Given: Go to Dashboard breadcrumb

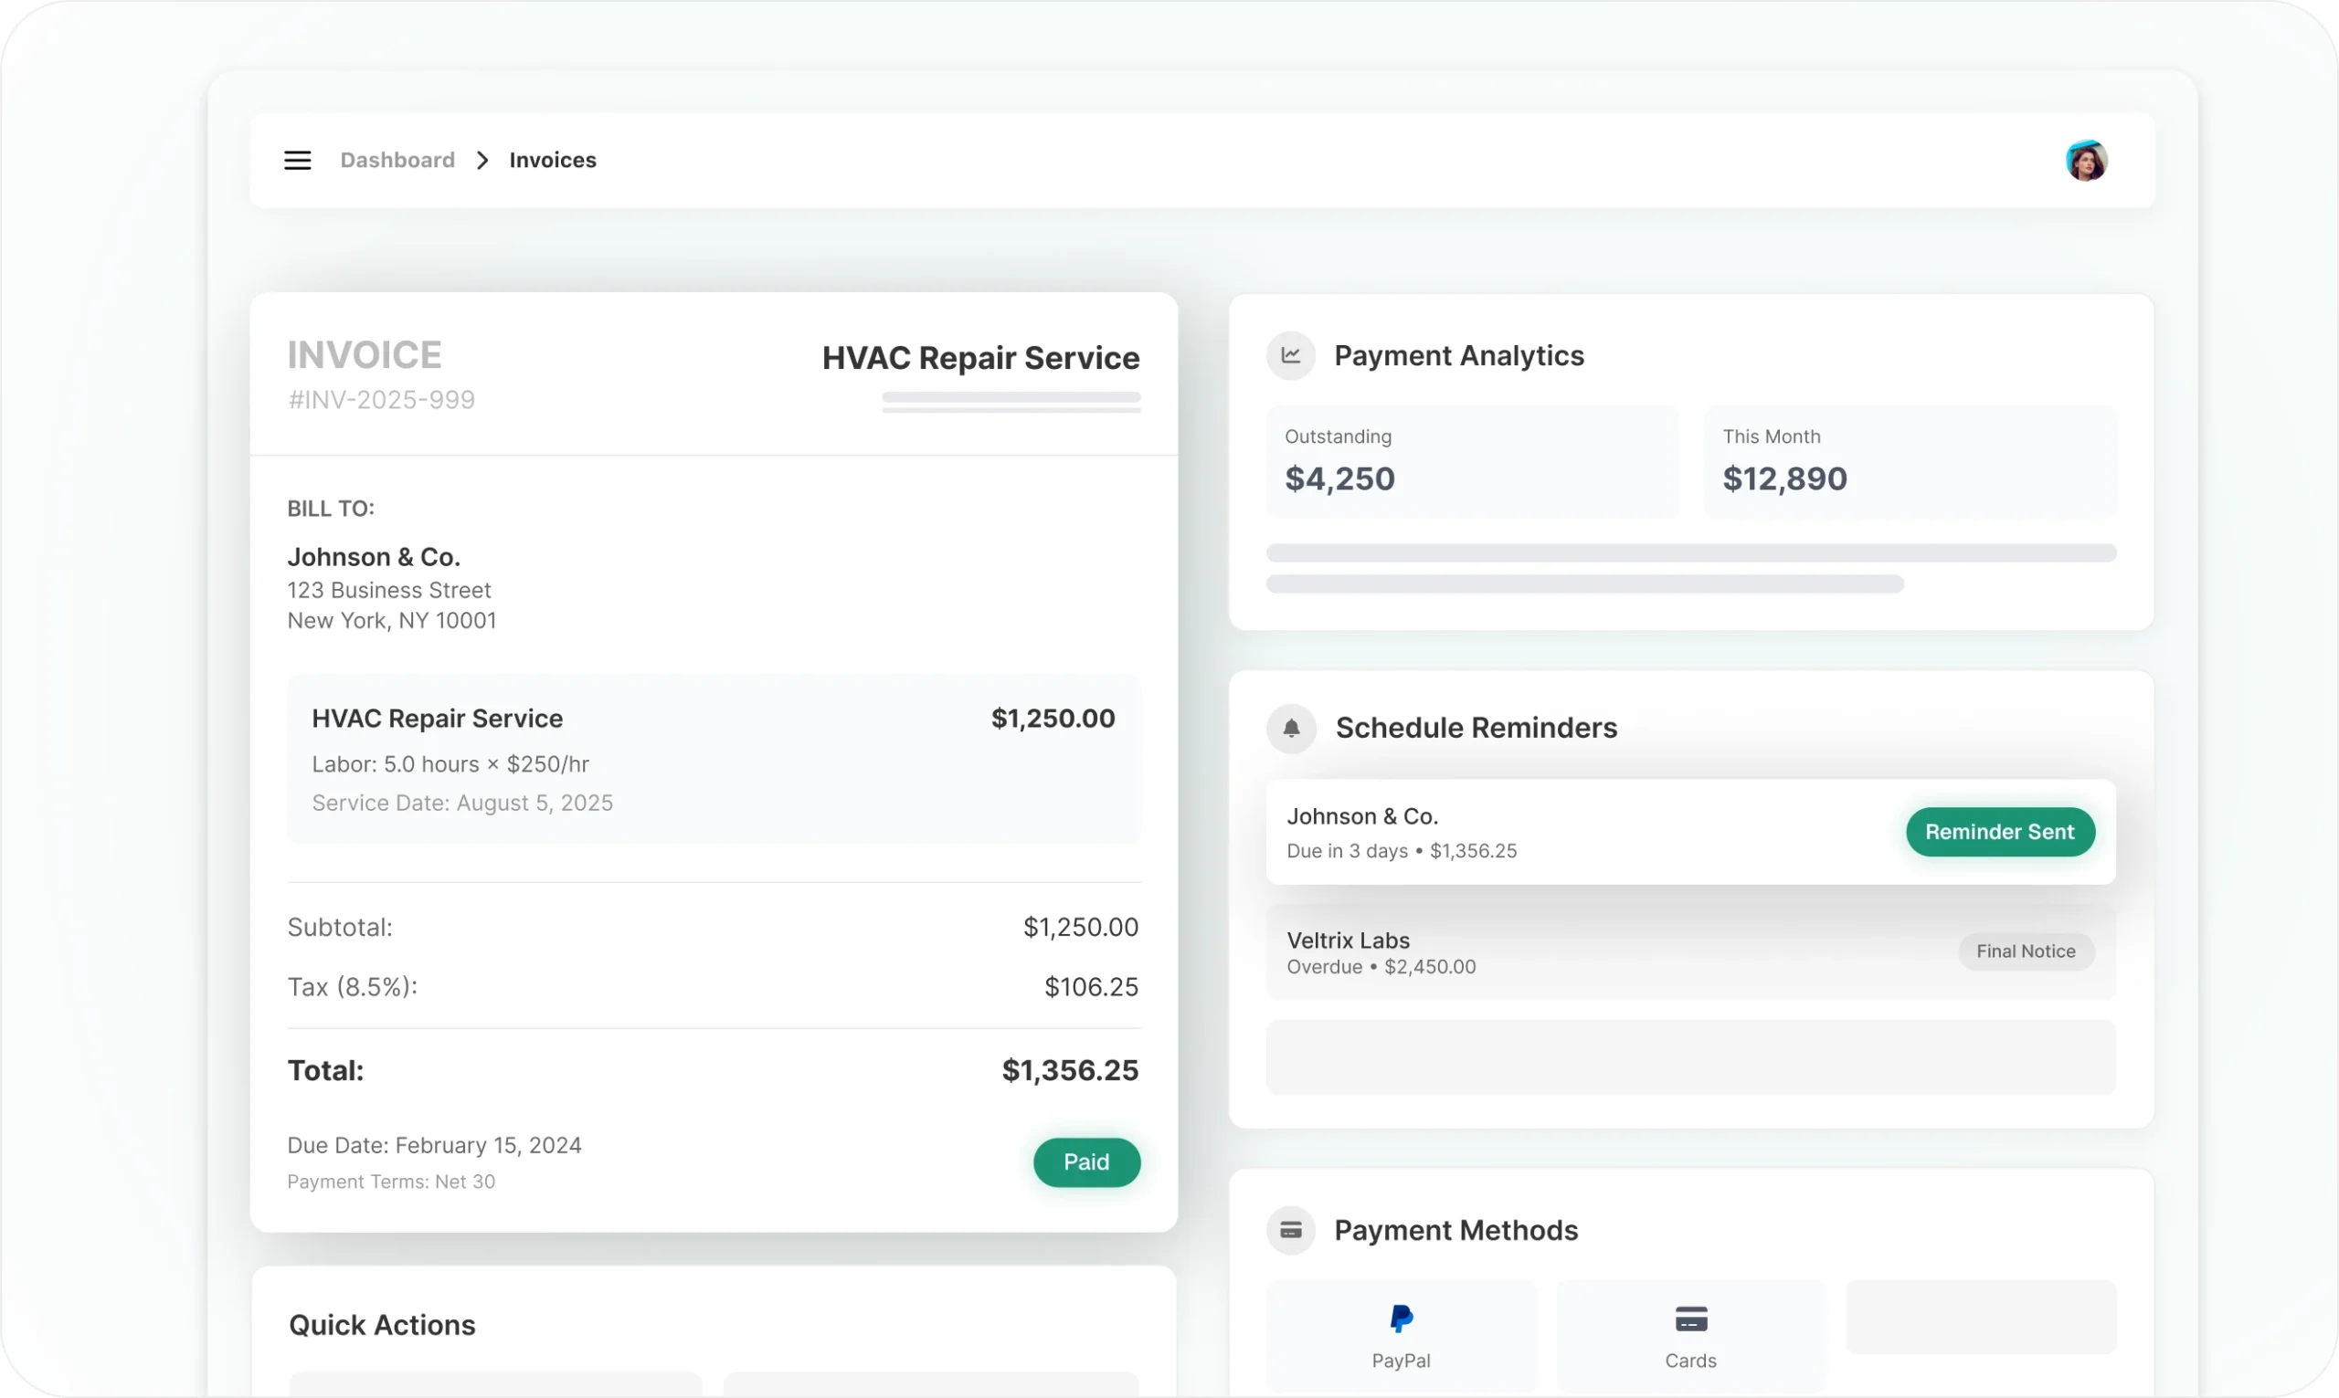Looking at the screenshot, I should point(397,160).
